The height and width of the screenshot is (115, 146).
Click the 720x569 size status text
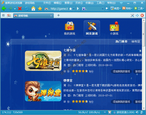point(18,112)
